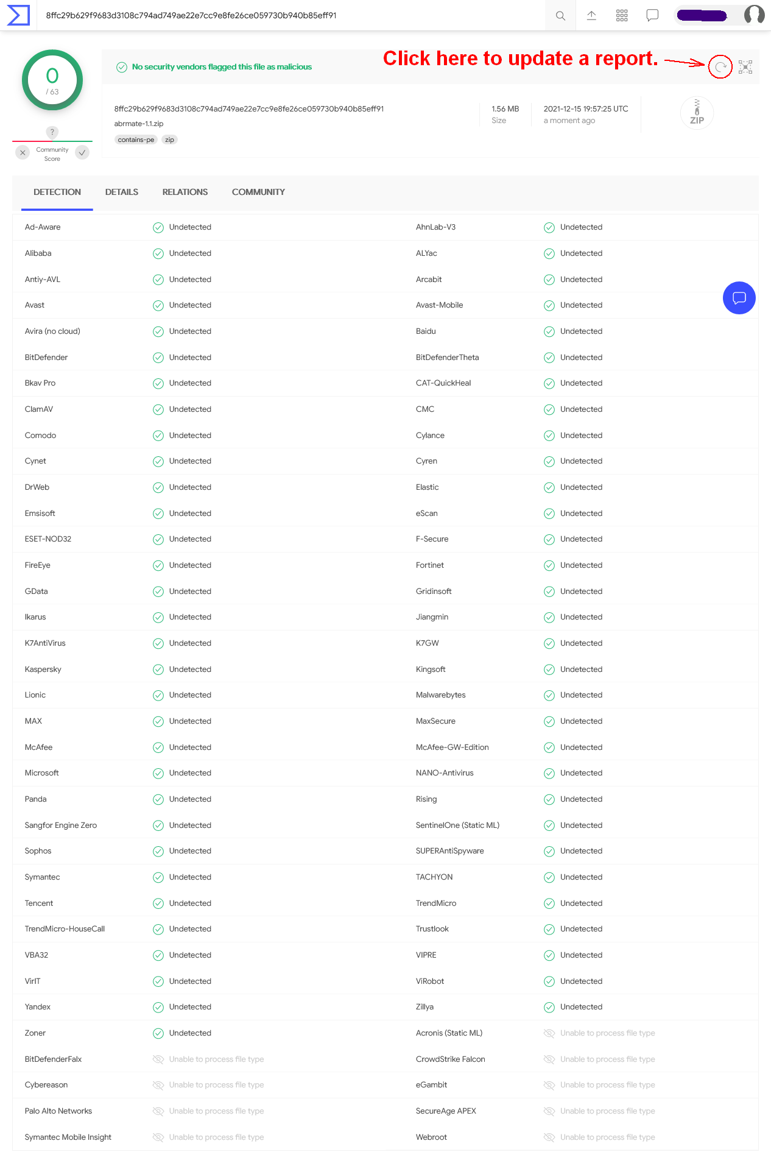
Task: Click the ClamAV vendor name
Action: (39, 409)
